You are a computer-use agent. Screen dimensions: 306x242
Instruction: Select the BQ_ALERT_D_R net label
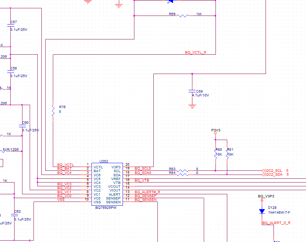point(276,223)
